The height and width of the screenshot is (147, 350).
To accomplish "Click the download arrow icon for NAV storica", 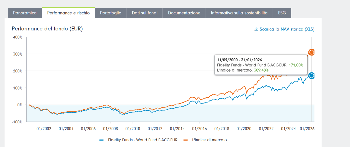I will click(256, 29).
